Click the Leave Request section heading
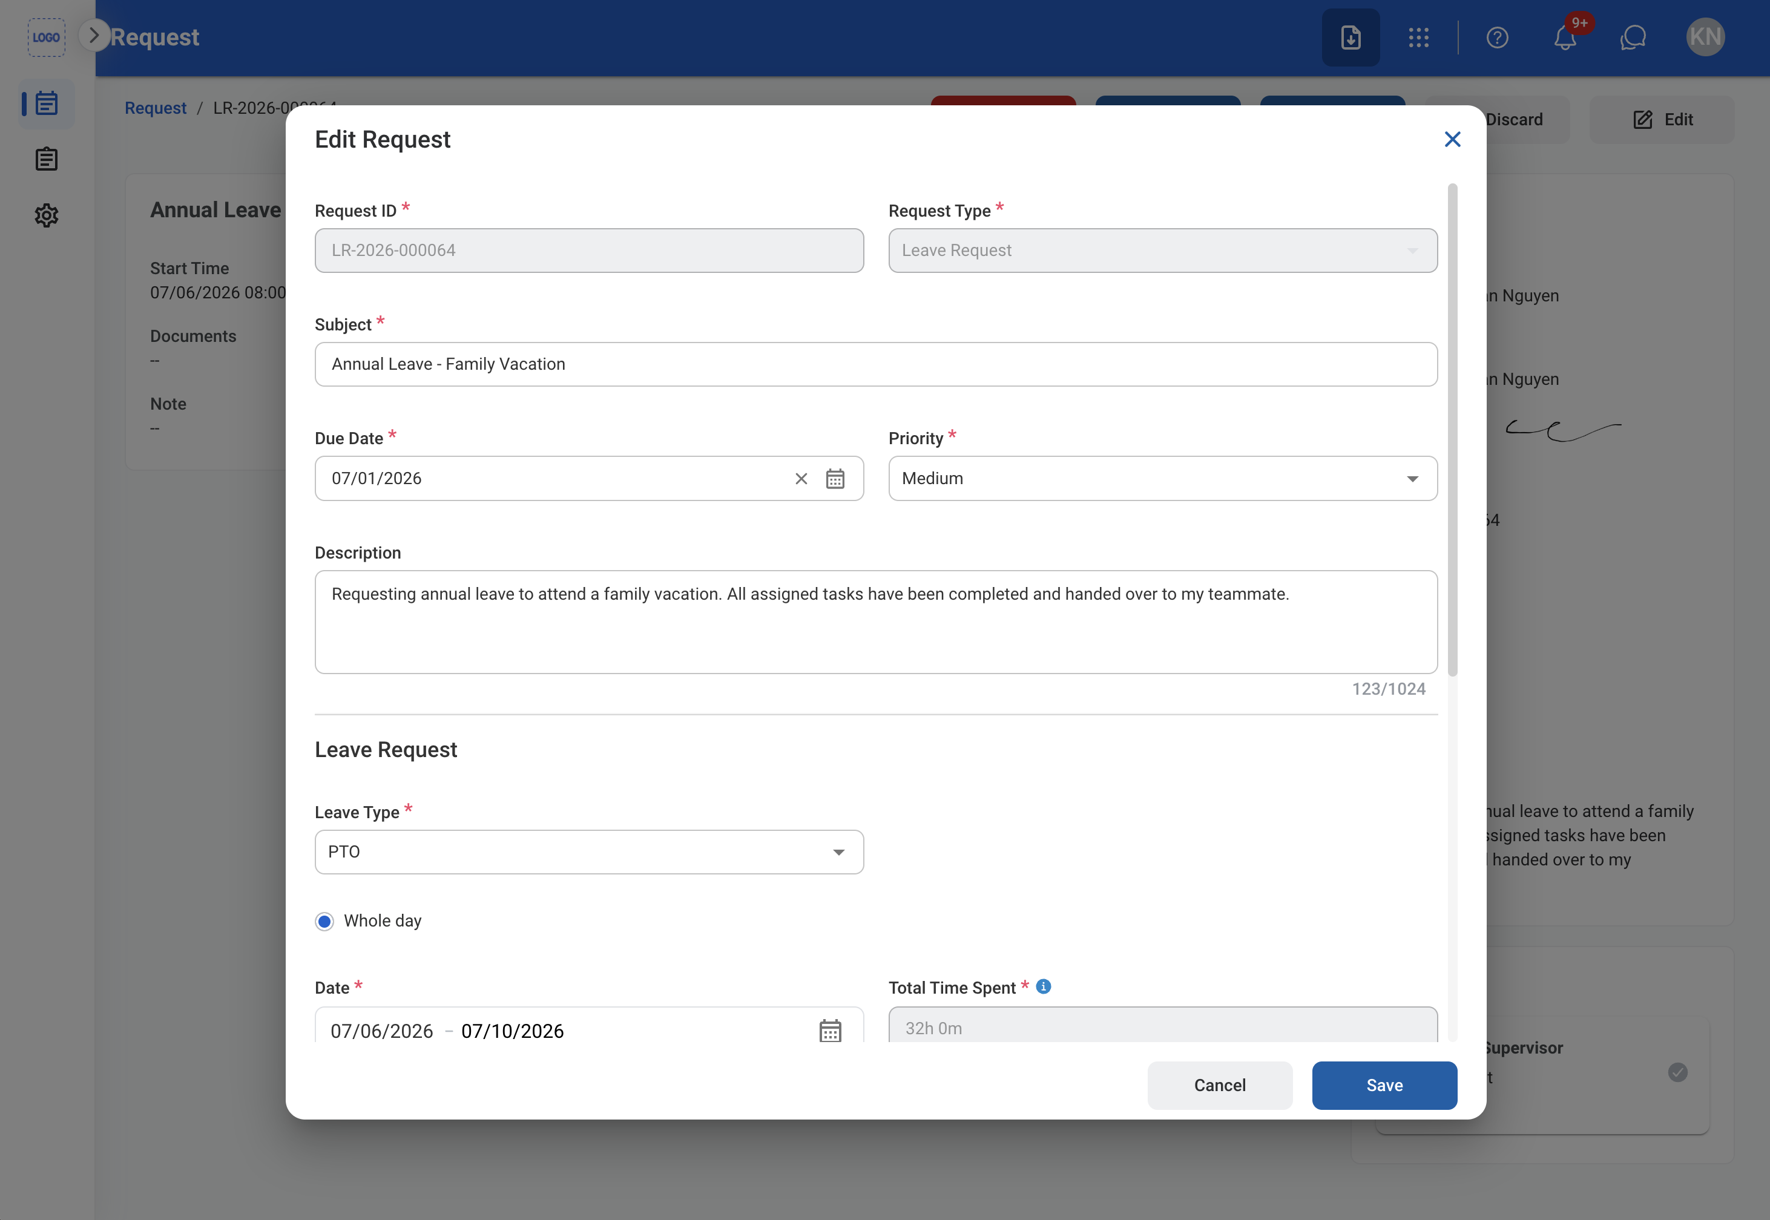The height and width of the screenshot is (1220, 1770). pos(386,749)
